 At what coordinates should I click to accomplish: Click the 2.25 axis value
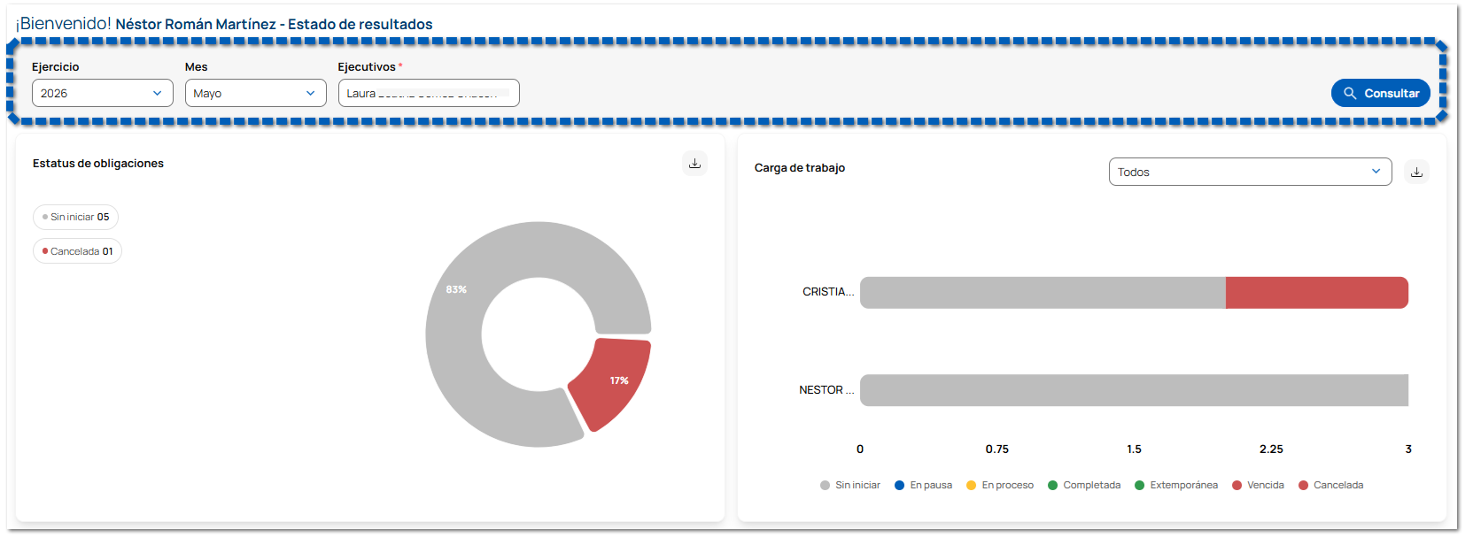1271,449
